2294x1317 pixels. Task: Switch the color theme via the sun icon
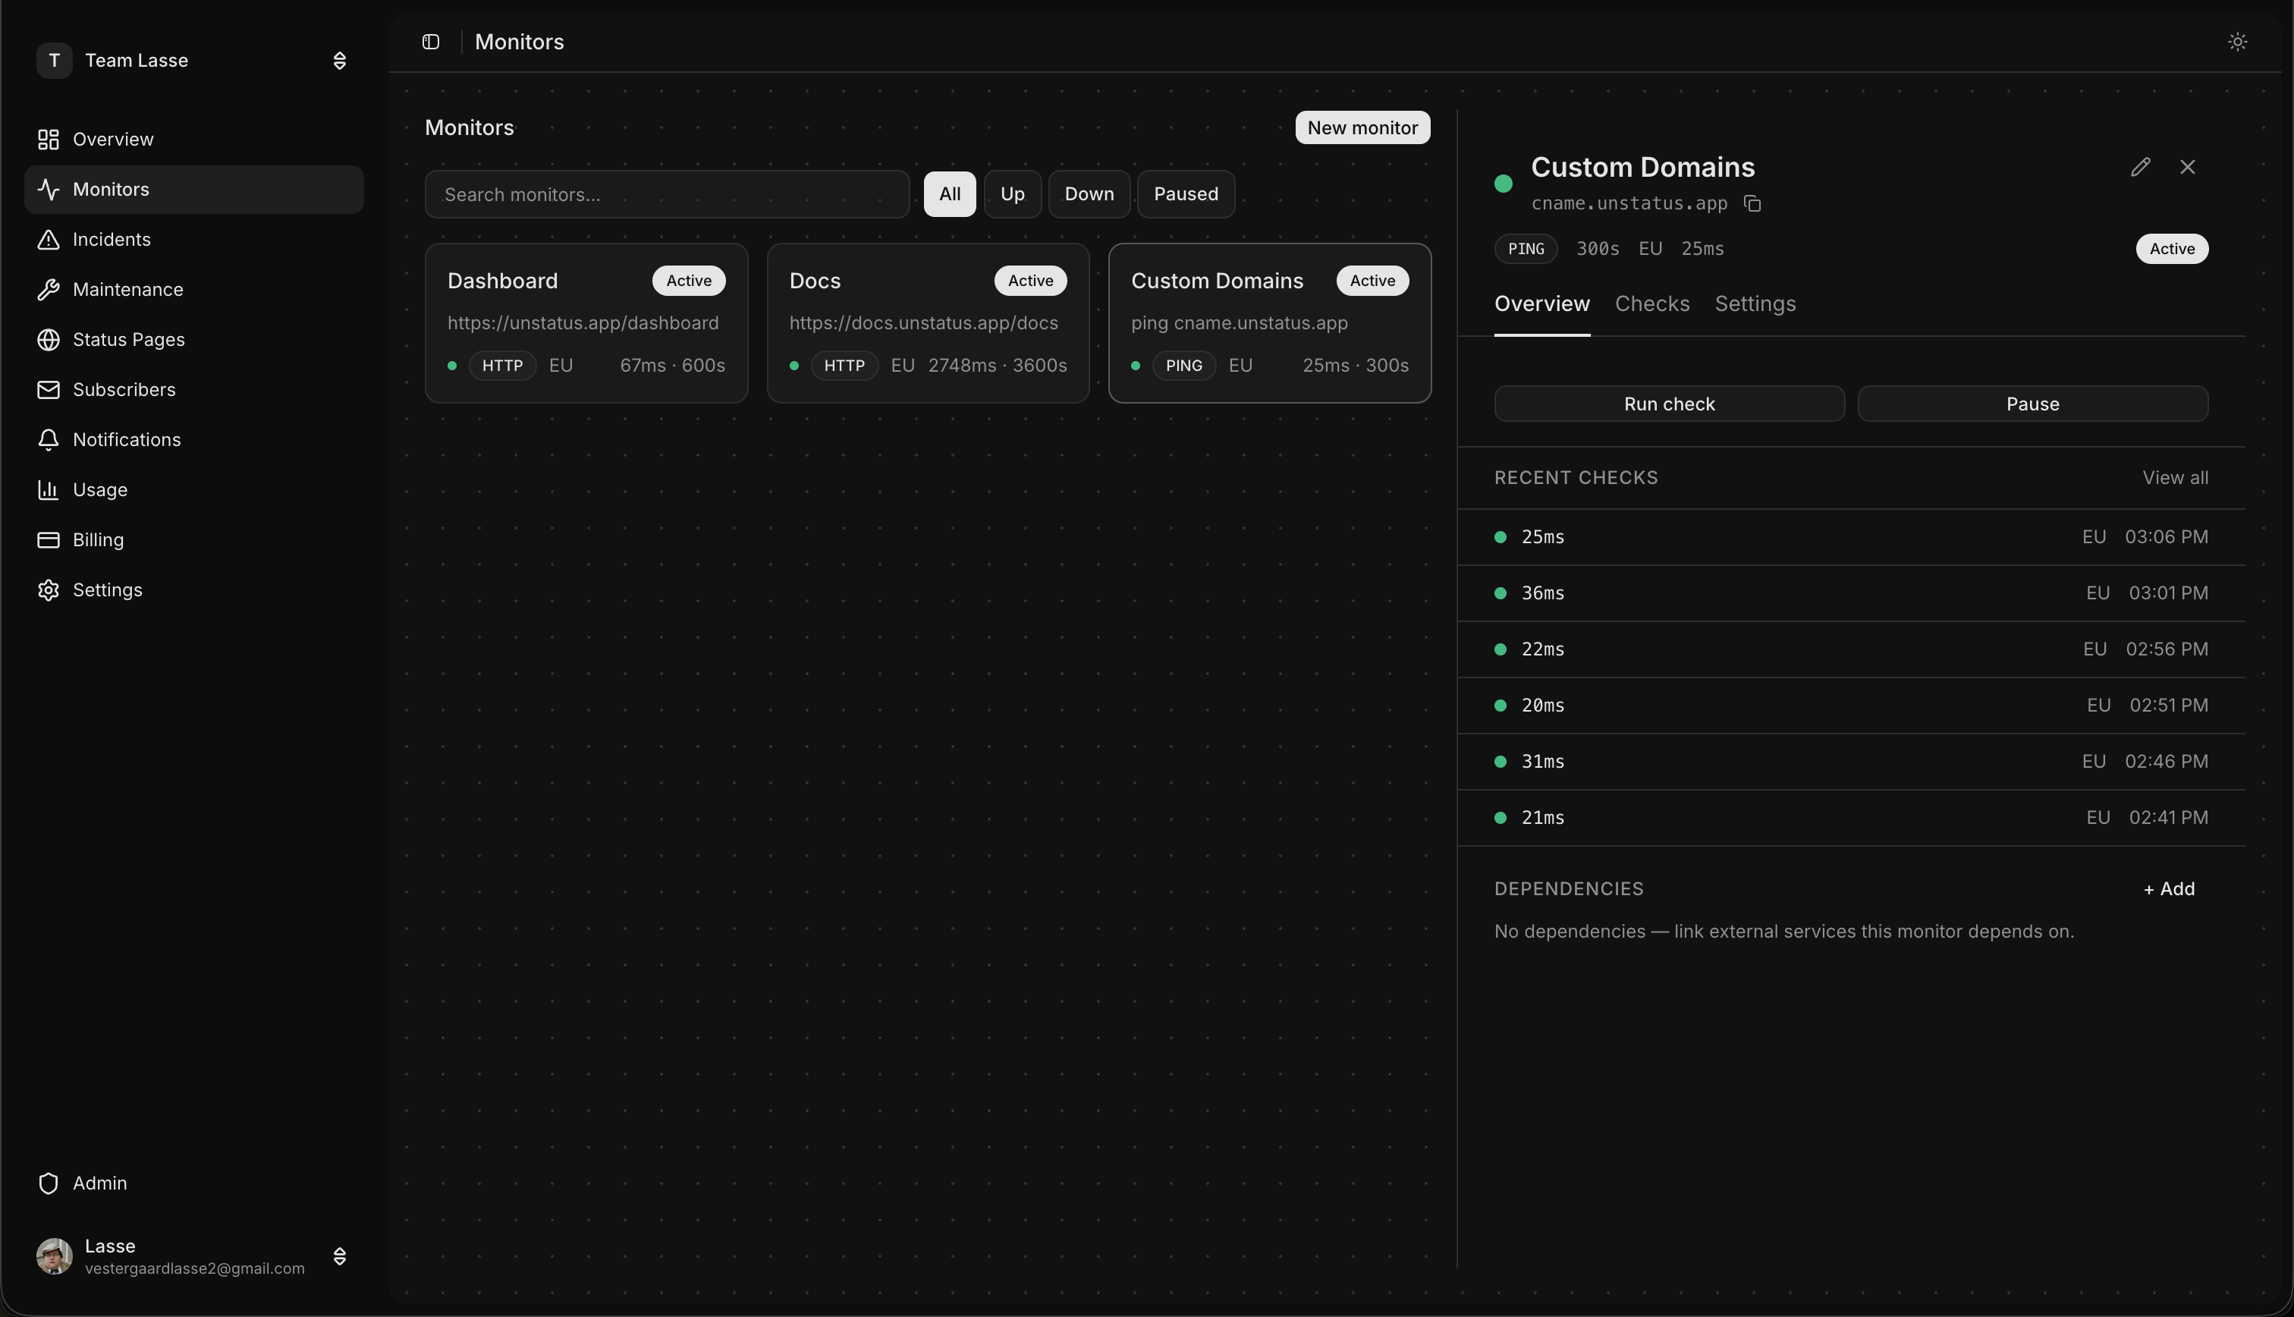pos(2236,42)
